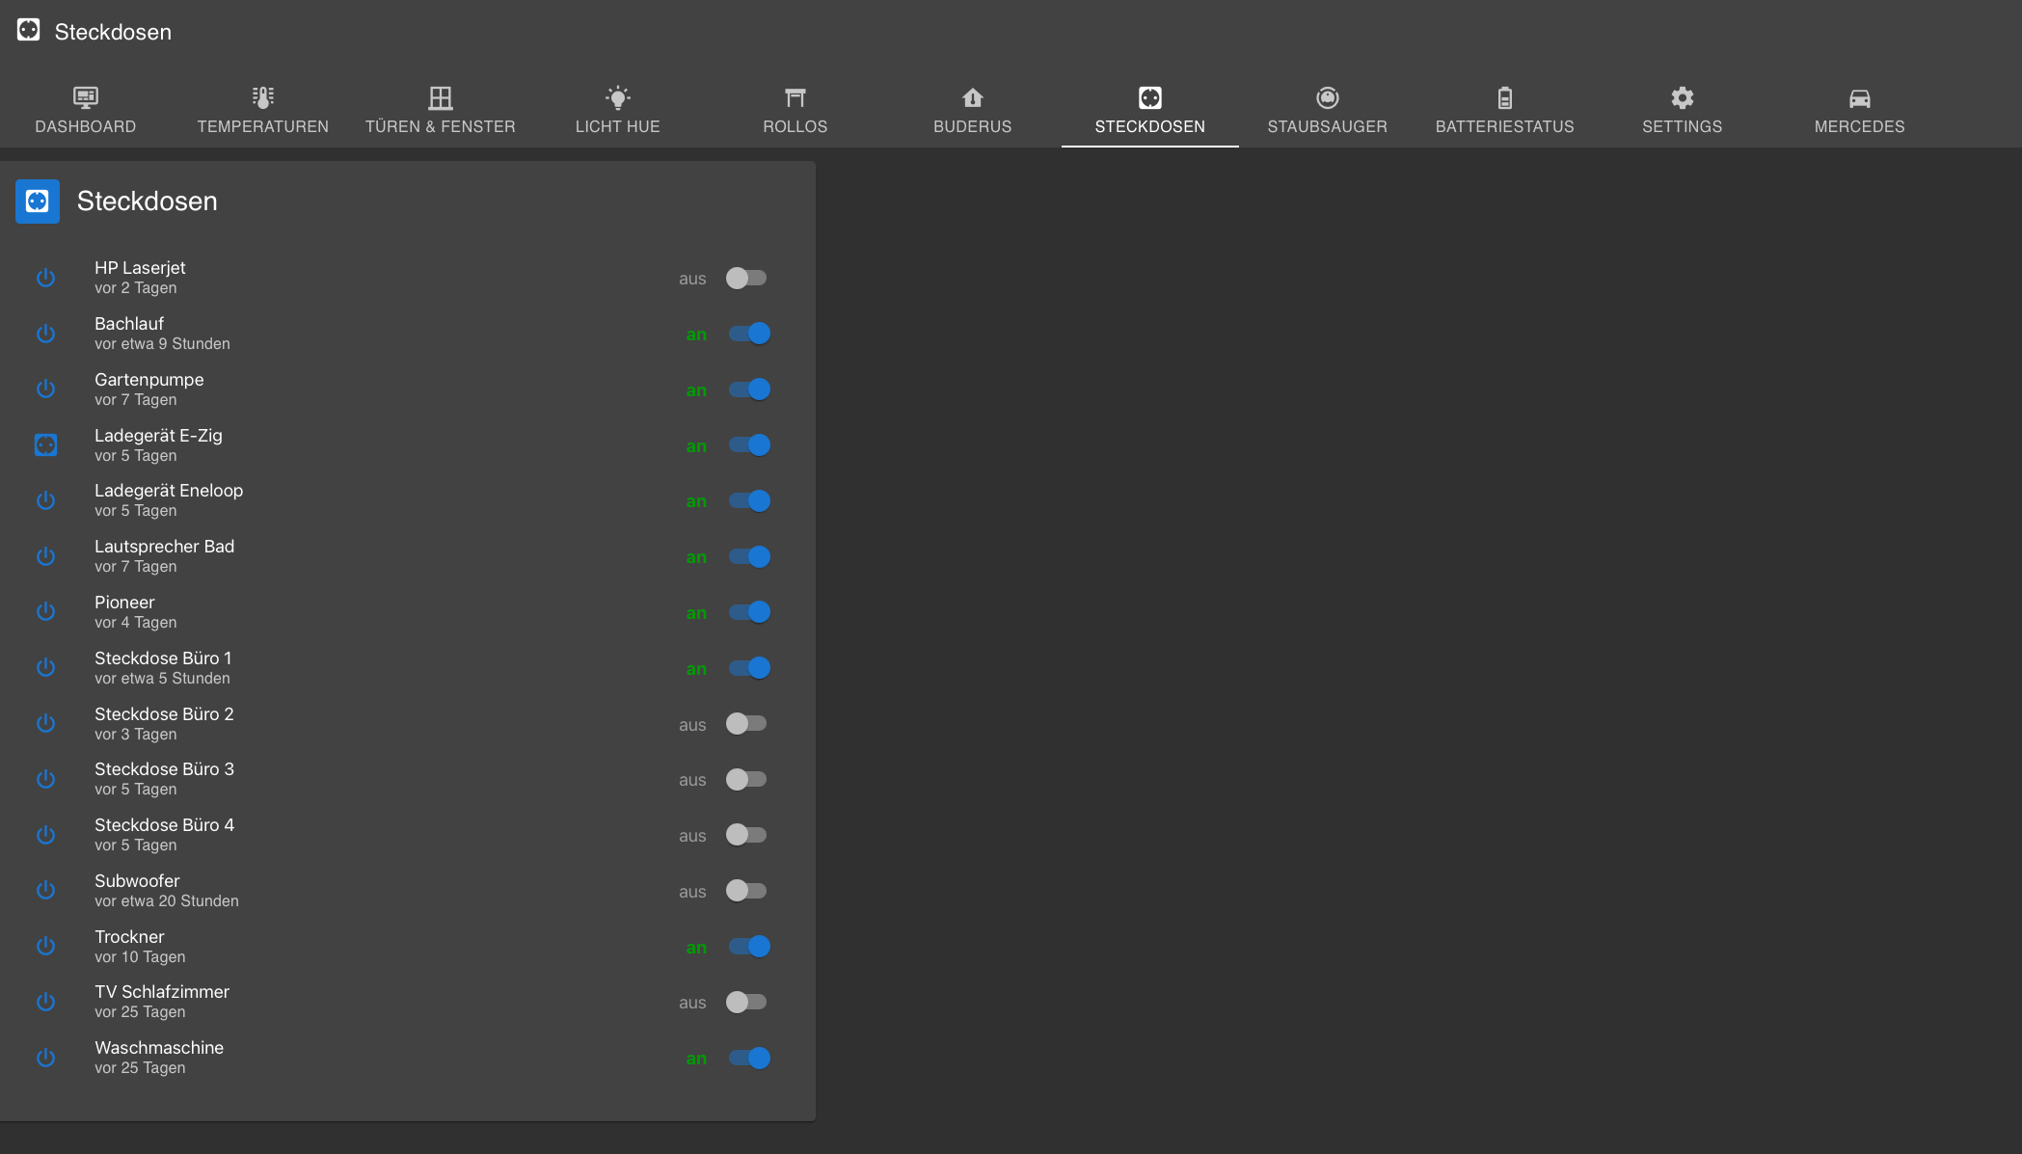Switch to the Licht Hue tab
The width and height of the screenshot is (2022, 1154).
pos(617,110)
